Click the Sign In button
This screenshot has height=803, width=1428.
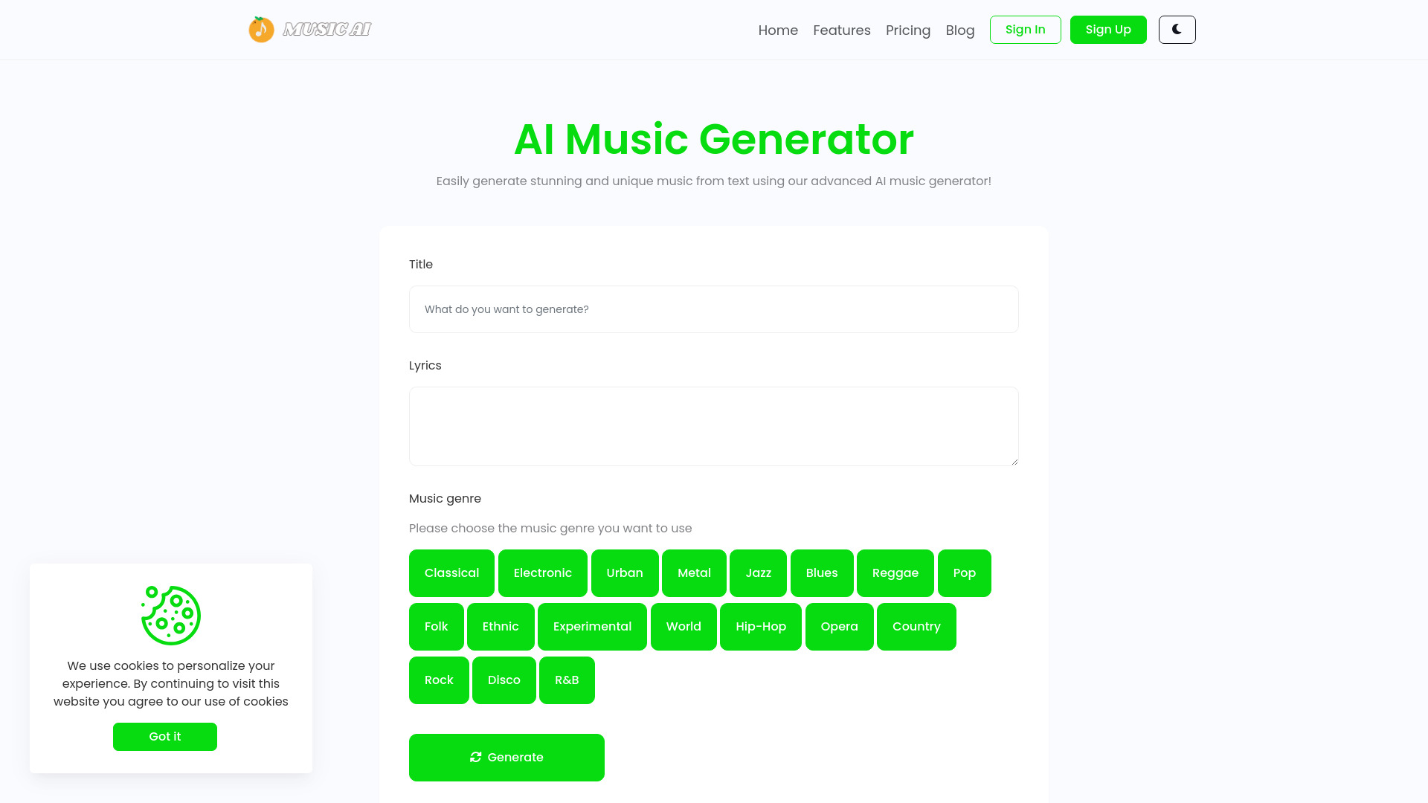point(1024,30)
